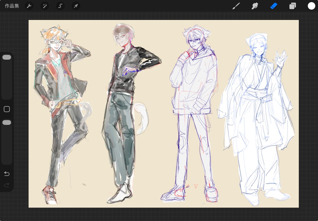Open the Actions wrench menu

pyautogui.click(x=29, y=6)
